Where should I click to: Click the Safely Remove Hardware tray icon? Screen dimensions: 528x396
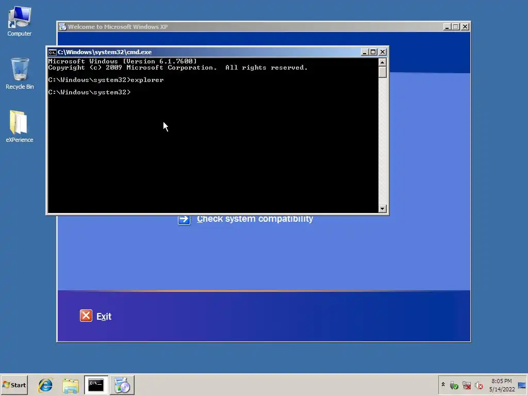click(454, 385)
